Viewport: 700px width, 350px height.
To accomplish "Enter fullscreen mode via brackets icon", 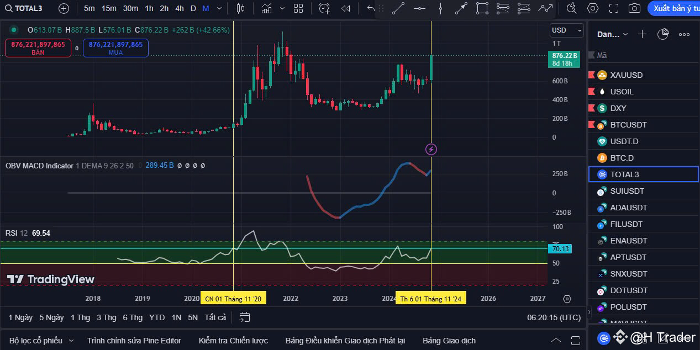I will pos(614,9).
